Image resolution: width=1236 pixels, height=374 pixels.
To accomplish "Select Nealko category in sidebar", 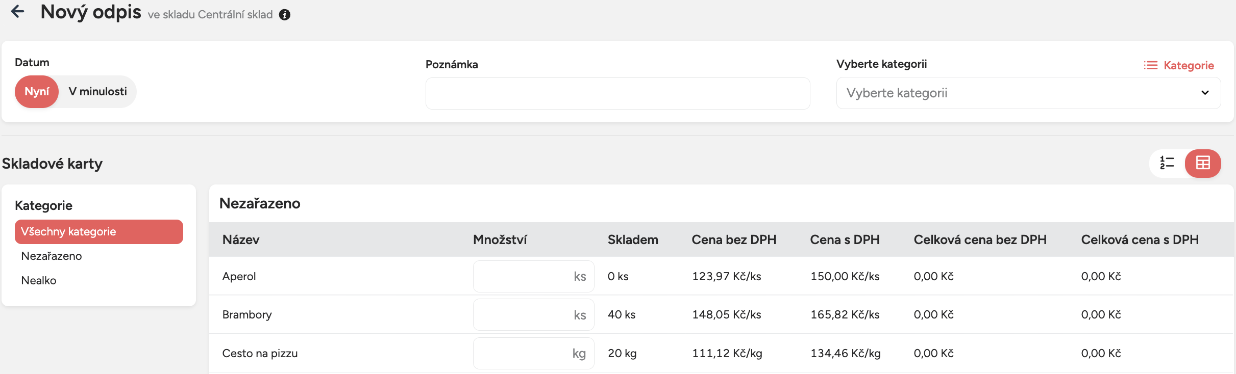I will click(39, 281).
